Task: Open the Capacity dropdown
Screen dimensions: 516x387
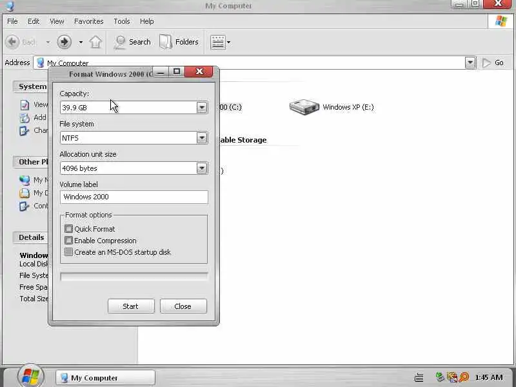Action: 202,107
